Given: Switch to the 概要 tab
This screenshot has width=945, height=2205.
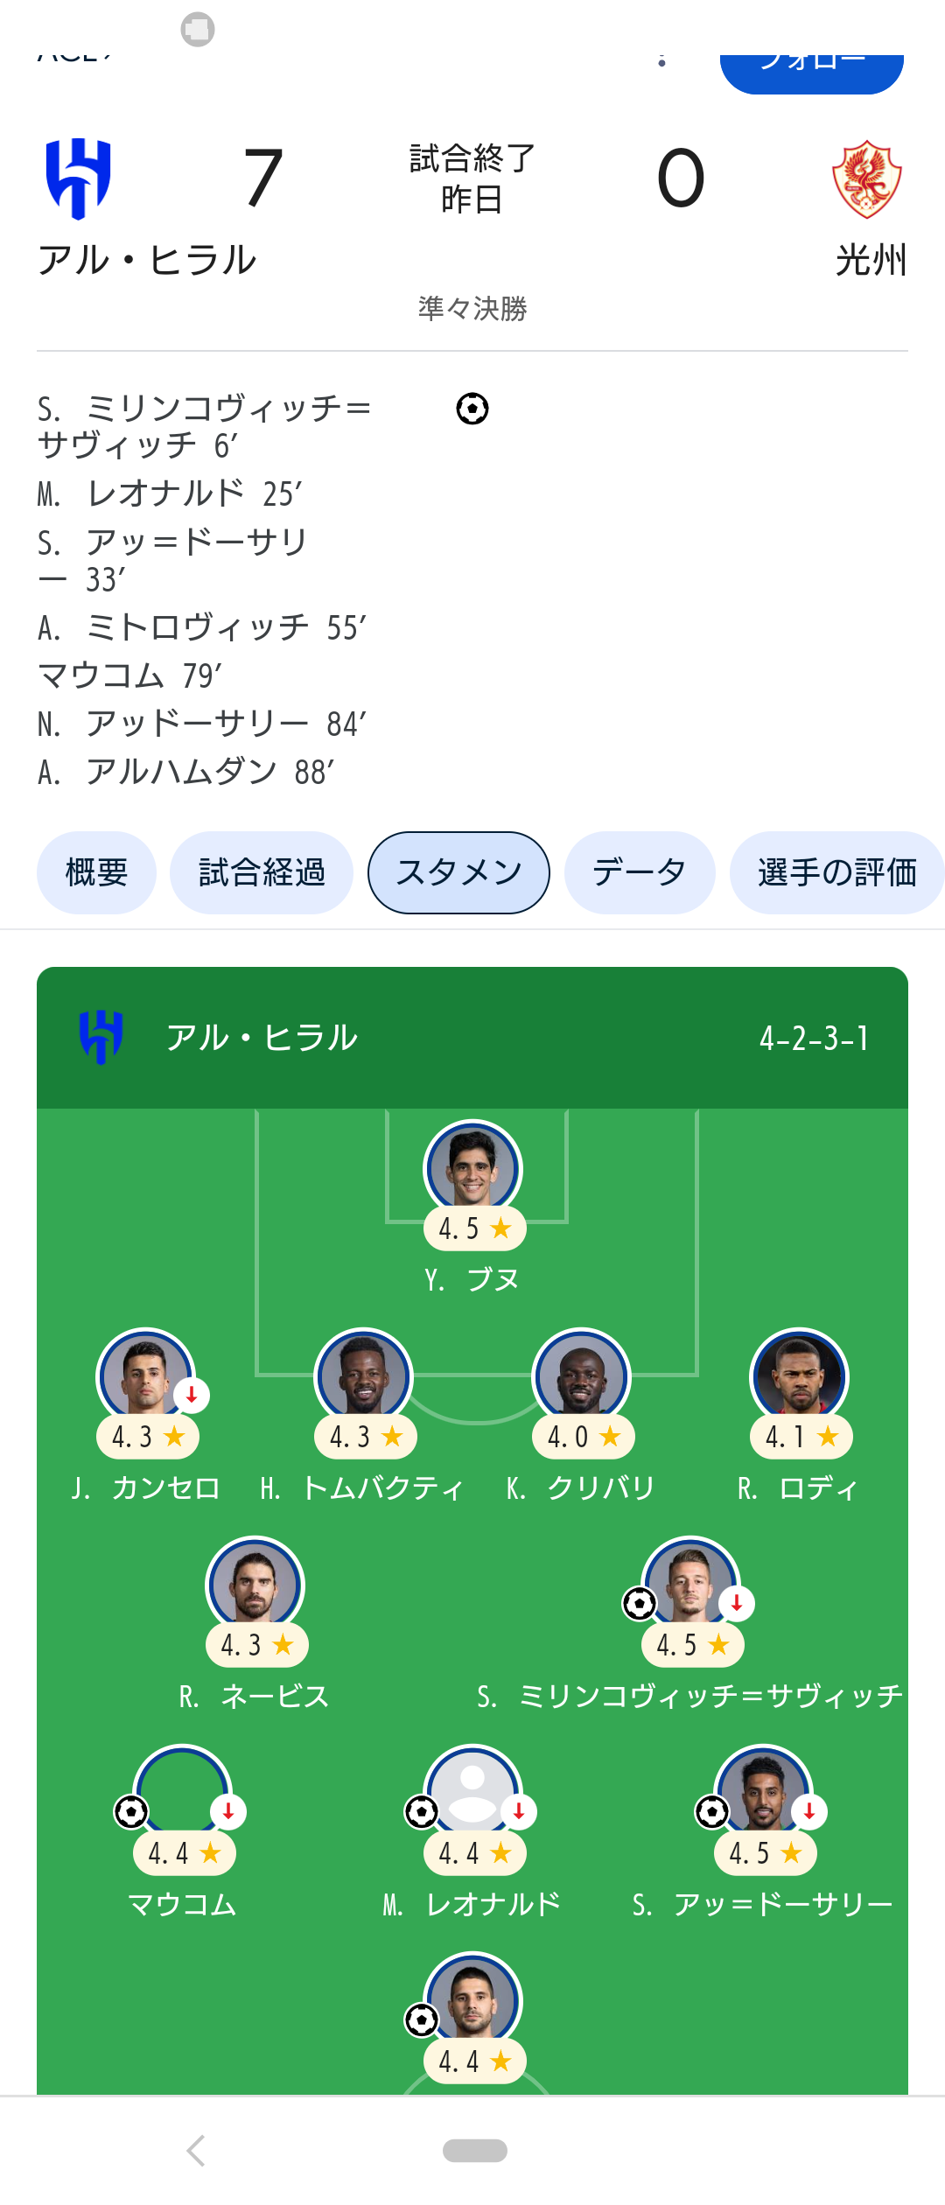Looking at the screenshot, I should (96, 872).
